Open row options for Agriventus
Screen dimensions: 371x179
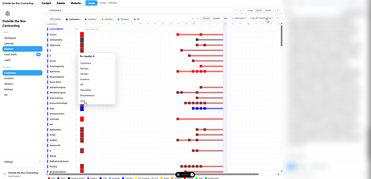tap(76, 71)
